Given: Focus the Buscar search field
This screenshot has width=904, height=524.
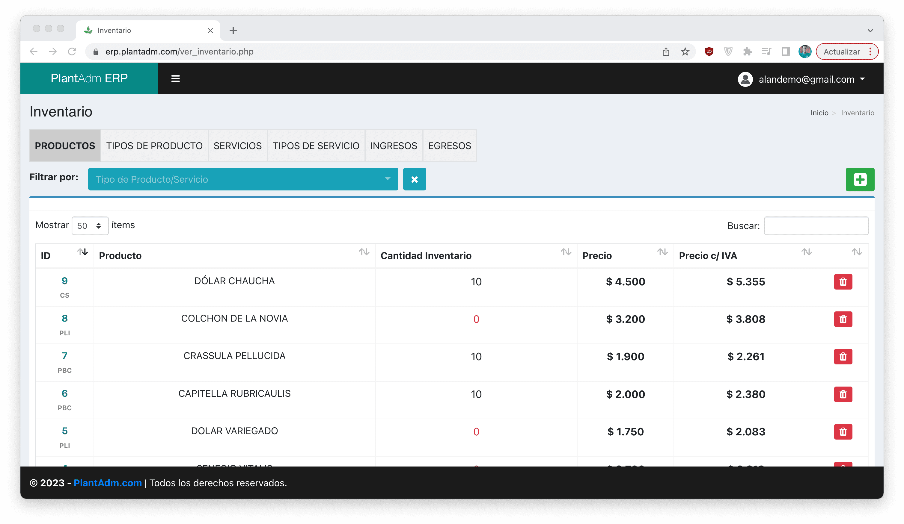Looking at the screenshot, I should pyautogui.click(x=816, y=226).
